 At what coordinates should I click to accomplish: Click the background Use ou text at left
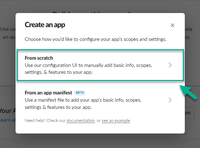tap(8, 29)
